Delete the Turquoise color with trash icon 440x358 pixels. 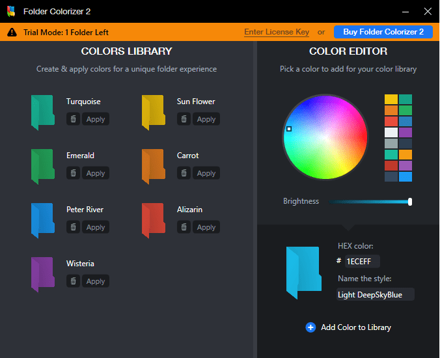[74, 119]
